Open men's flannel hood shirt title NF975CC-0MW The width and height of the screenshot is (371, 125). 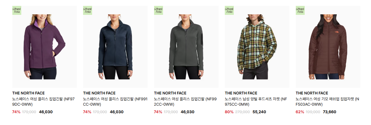256,102
